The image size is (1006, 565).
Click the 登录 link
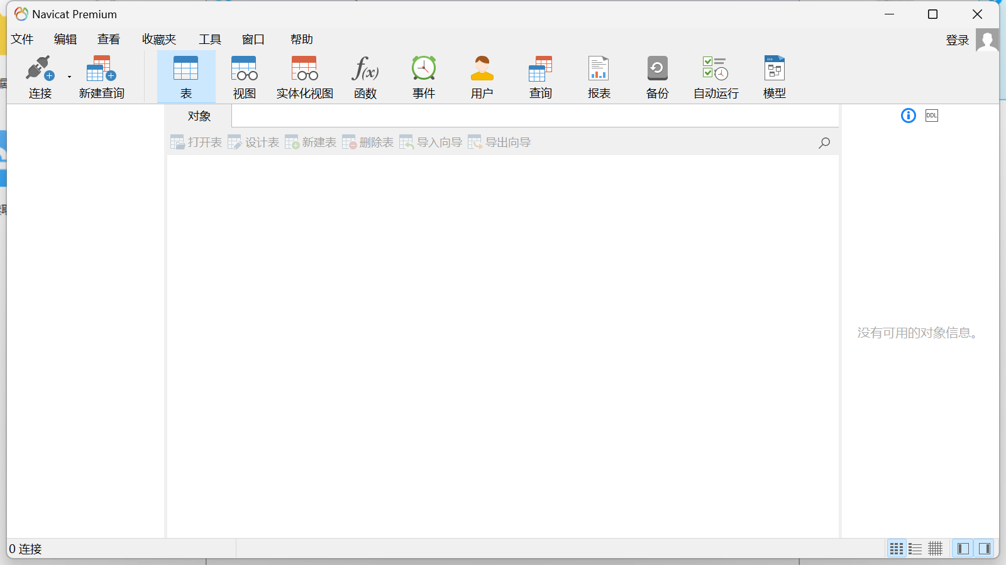[958, 40]
